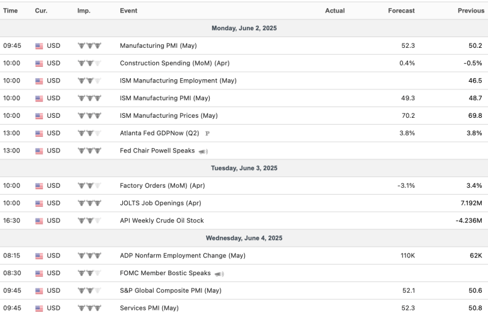The image size is (488, 313).
Task: Click the US flag in JOLTS Job Openings row
Action: click(39, 203)
